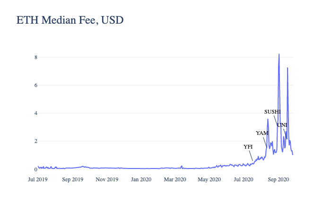Select the YFI annotation label
The image size is (331, 213).
(x=248, y=147)
